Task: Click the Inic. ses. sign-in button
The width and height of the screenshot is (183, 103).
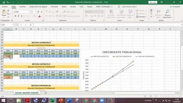Action: tap(153, 2)
